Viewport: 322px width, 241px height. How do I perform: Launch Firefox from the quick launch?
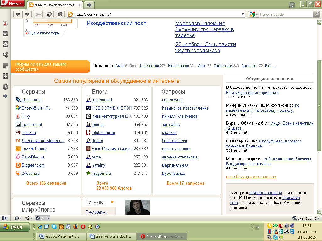tap(76, 227)
